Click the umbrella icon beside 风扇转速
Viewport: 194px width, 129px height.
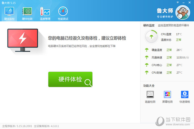(x=147, y=58)
